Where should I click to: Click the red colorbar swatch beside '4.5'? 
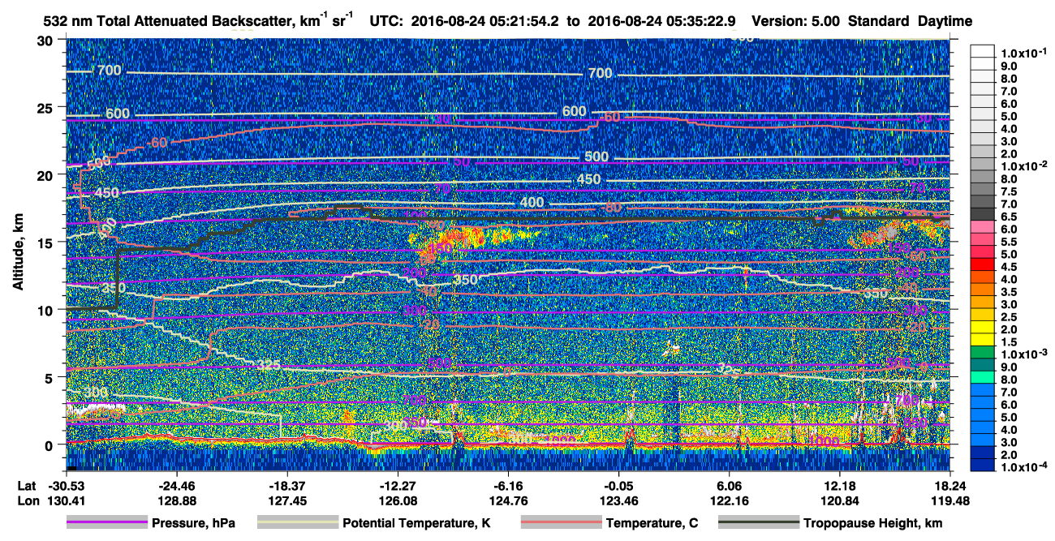984,264
